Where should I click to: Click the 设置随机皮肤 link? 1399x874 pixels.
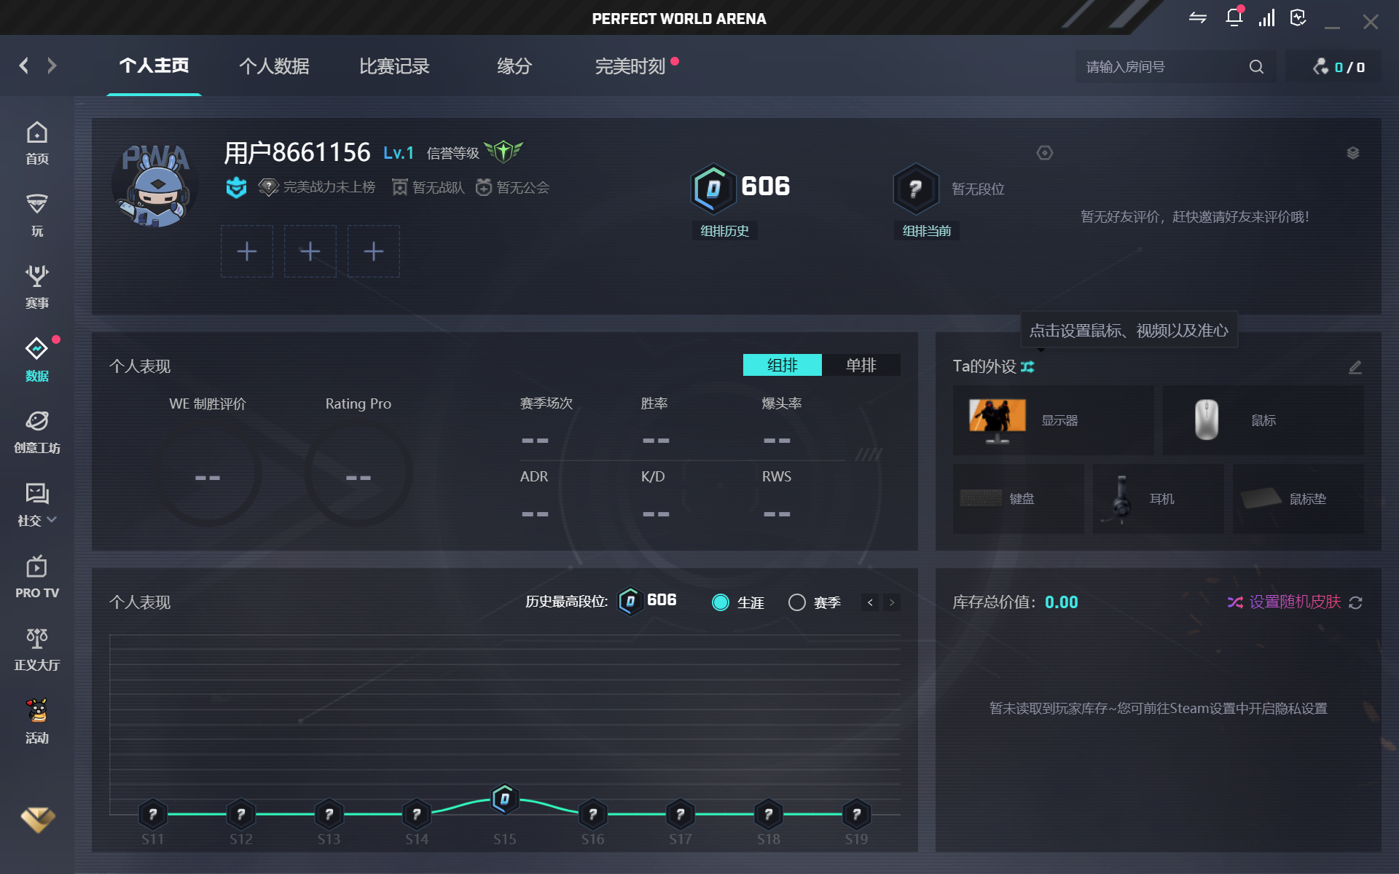pos(1294,602)
